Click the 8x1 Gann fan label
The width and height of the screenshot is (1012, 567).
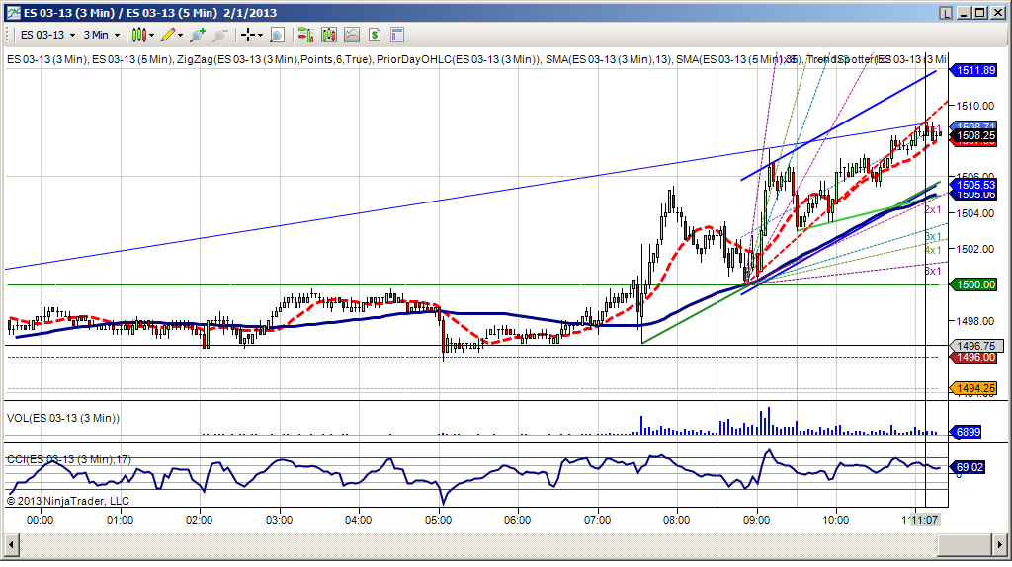click(933, 271)
